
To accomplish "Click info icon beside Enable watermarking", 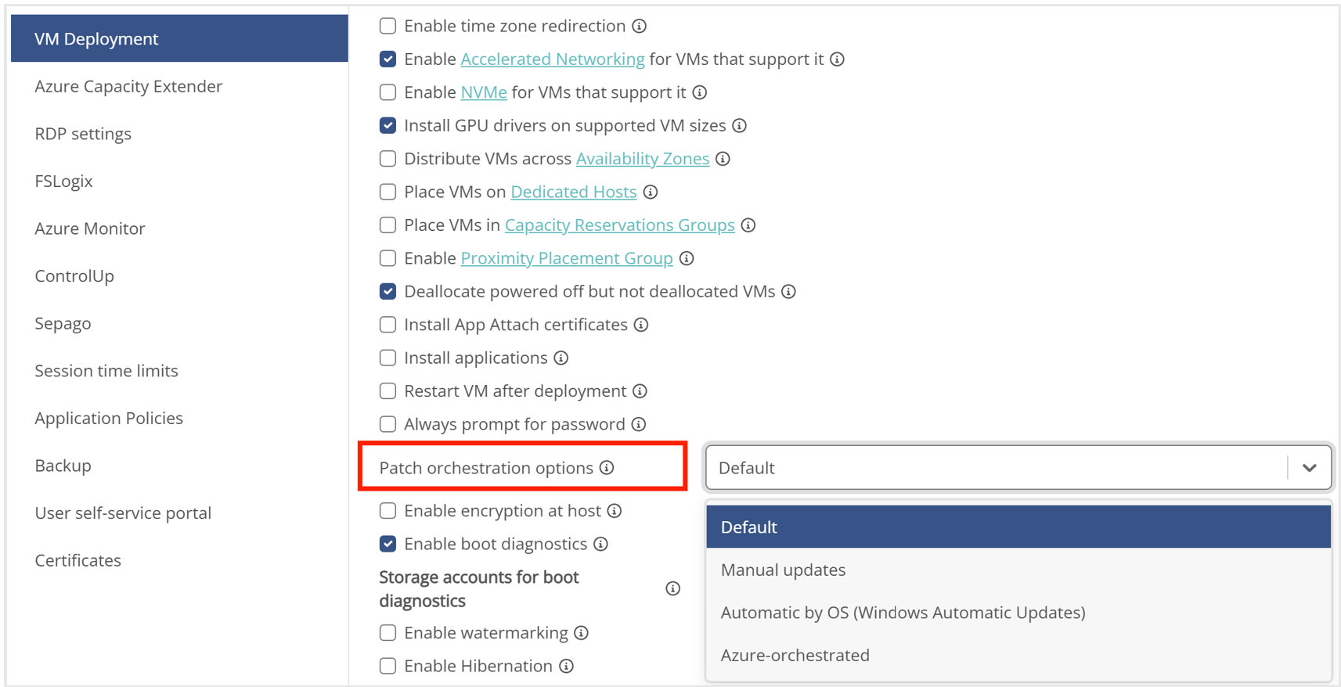I will (x=581, y=633).
